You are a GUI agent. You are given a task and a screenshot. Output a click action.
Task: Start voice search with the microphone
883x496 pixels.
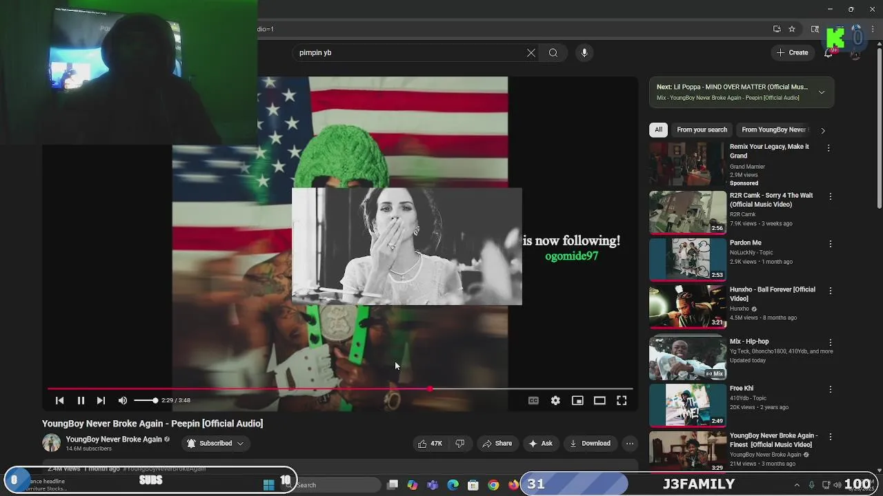584,53
